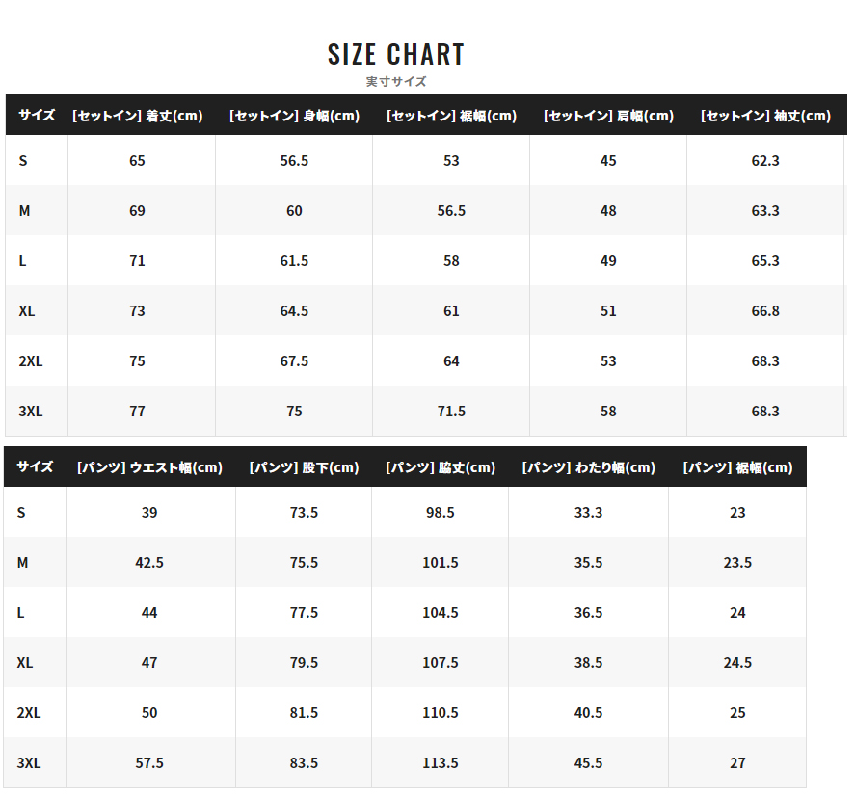Click the 71.5 hem width cell for 3XL
855x799 pixels.
pyautogui.click(x=451, y=411)
